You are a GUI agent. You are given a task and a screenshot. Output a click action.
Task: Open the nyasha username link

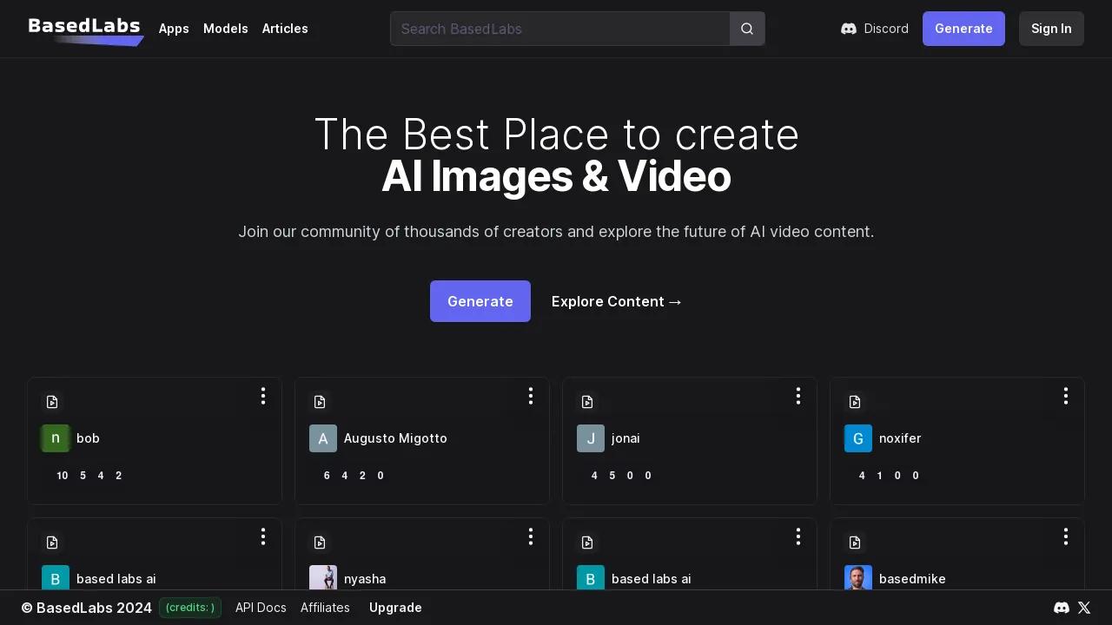pyautogui.click(x=365, y=579)
